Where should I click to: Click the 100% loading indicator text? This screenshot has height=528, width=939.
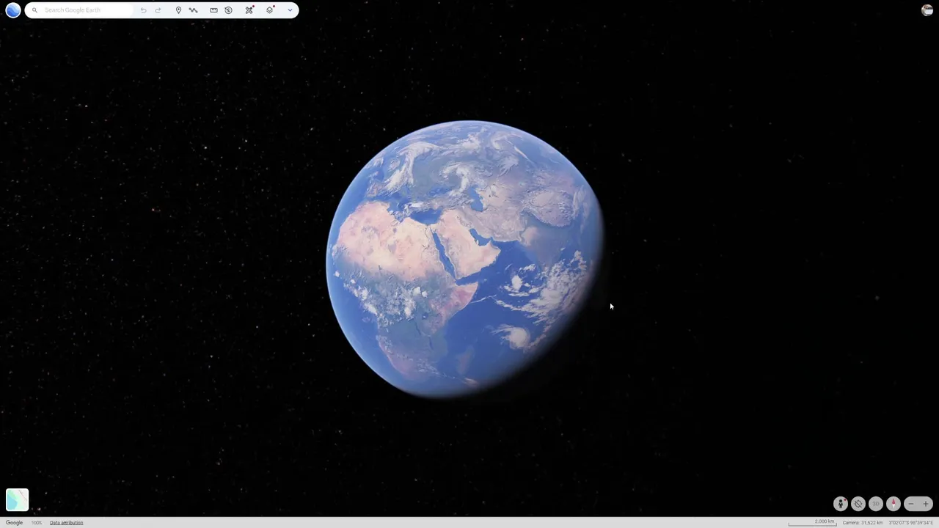pos(36,523)
